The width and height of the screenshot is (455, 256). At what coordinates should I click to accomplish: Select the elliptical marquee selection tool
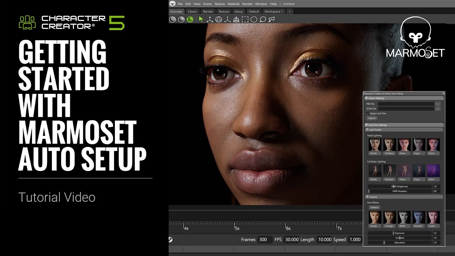(254, 20)
